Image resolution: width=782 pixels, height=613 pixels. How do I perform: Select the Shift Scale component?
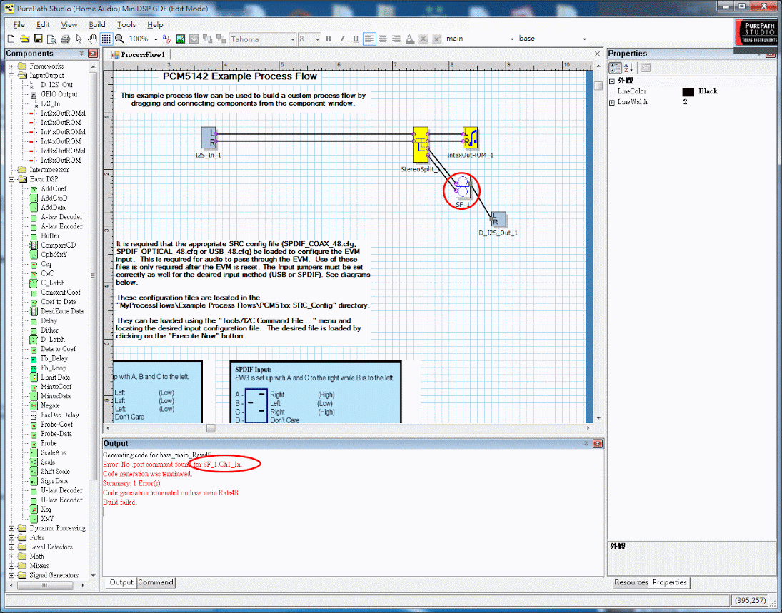tap(55, 472)
